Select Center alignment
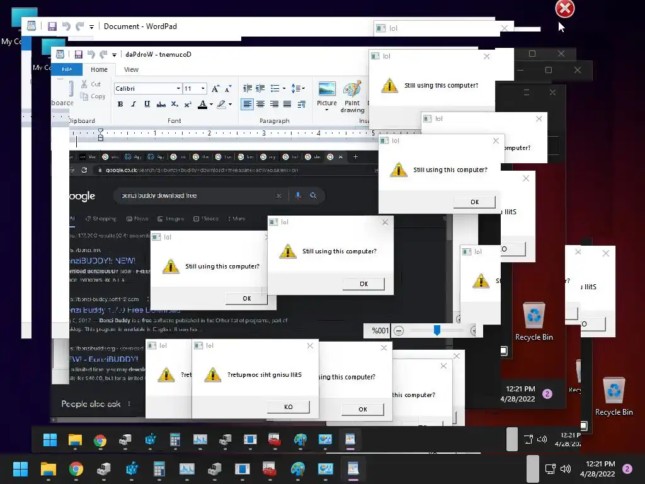The image size is (645, 484). (260, 104)
